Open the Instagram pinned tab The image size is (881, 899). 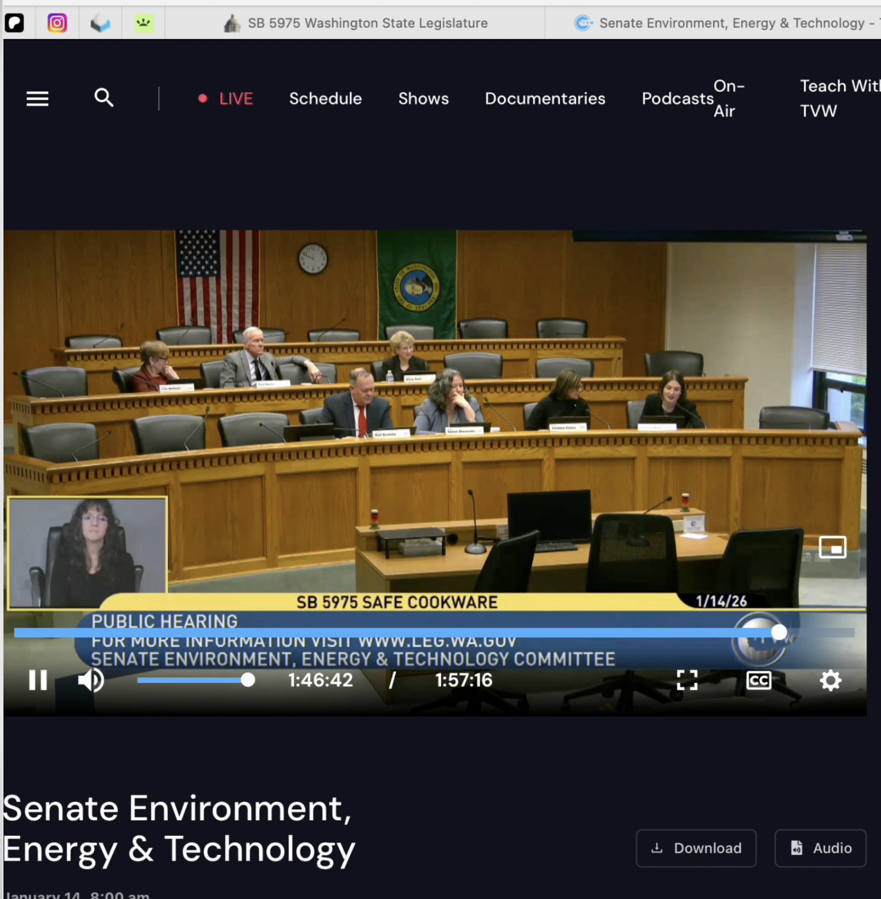coord(57,23)
